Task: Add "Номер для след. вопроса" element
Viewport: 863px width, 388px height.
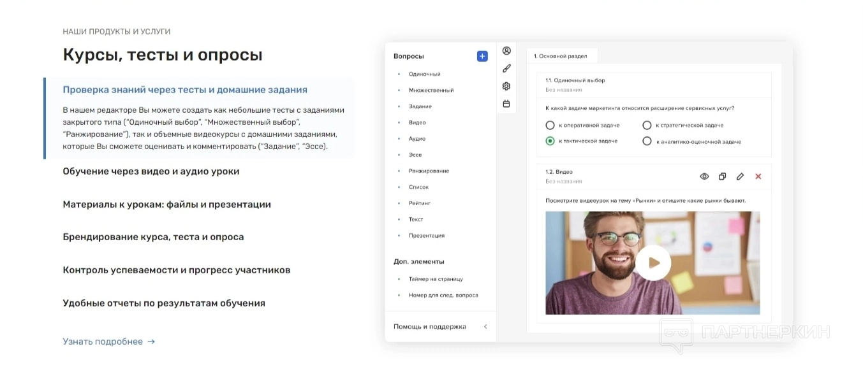Action: point(443,295)
